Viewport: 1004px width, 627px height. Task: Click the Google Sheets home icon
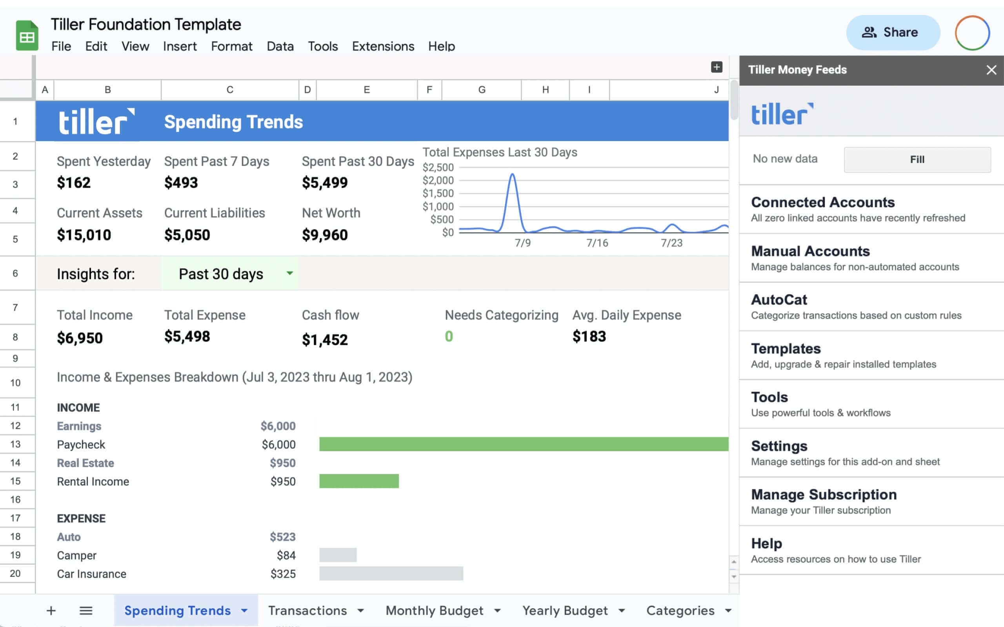[27, 36]
